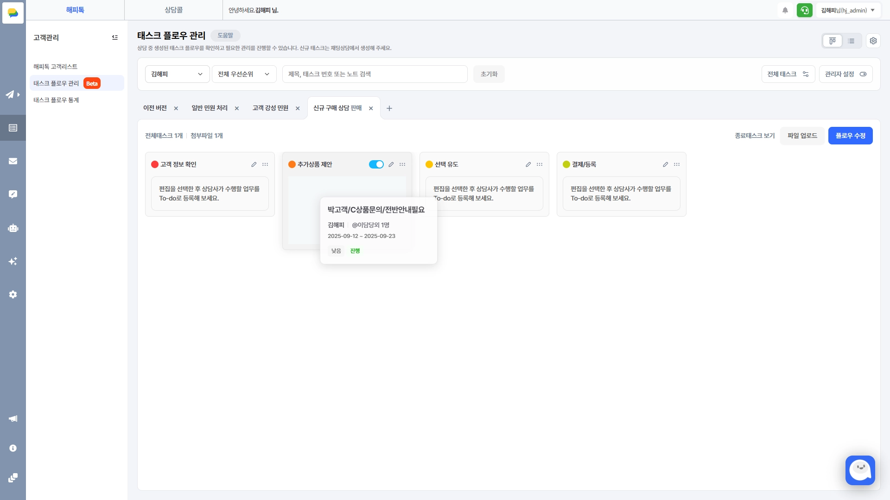Edit the 고객 정보 확인 column pencil
This screenshot has height=500, width=890.
tap(254, 164)
